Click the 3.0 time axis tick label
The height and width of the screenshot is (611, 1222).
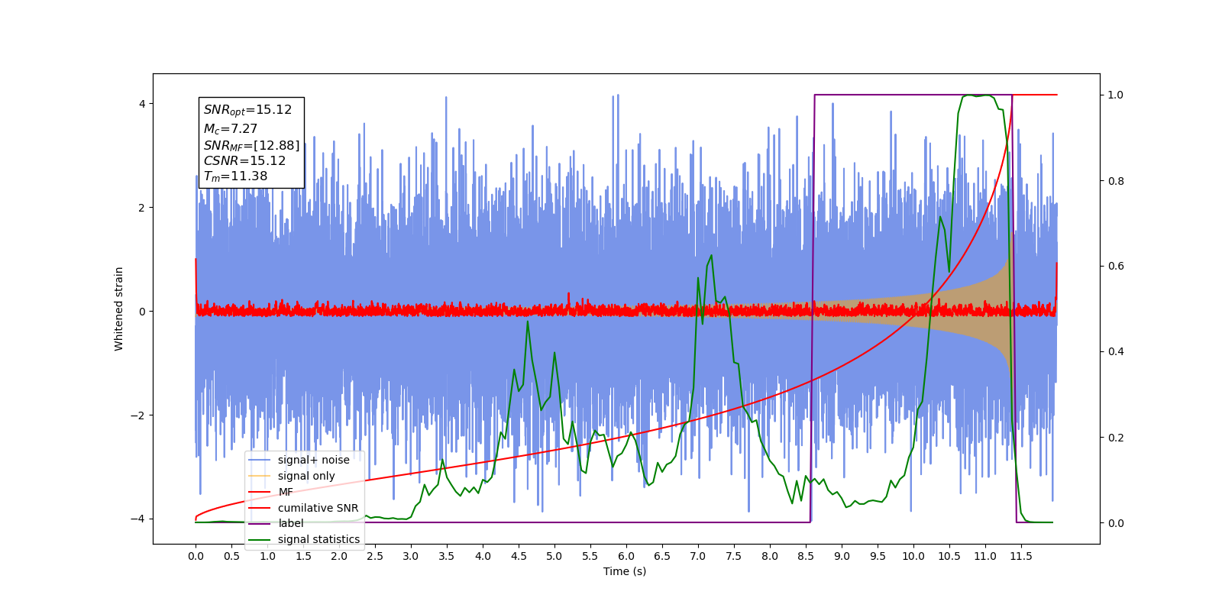pos(411,556)
